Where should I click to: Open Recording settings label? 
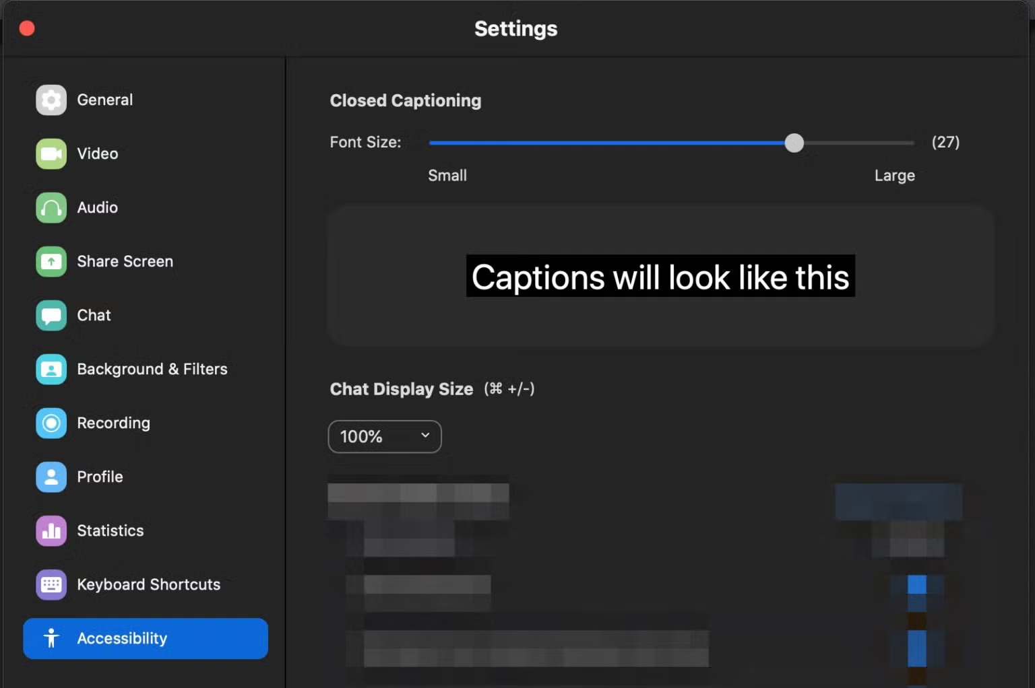pyautogui.click(x=114, y=423)
